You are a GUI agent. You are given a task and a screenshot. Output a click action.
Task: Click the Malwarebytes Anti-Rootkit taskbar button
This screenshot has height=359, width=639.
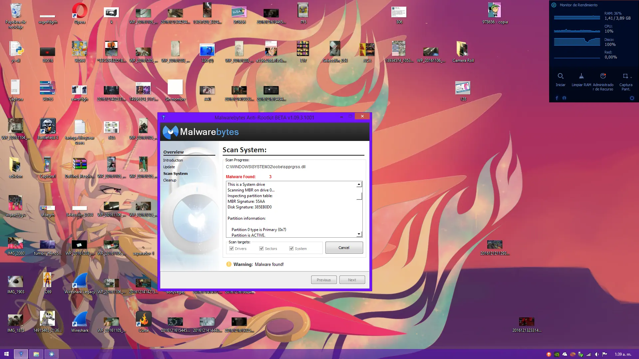[21, 354]
